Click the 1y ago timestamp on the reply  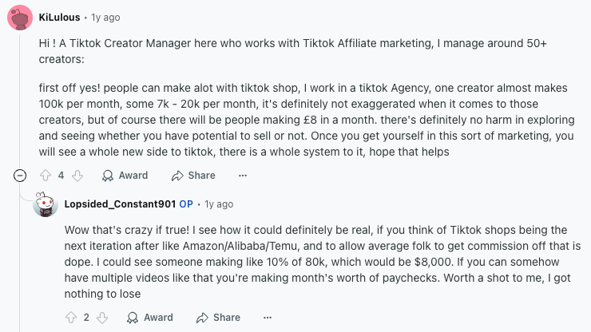pos(219,204)
